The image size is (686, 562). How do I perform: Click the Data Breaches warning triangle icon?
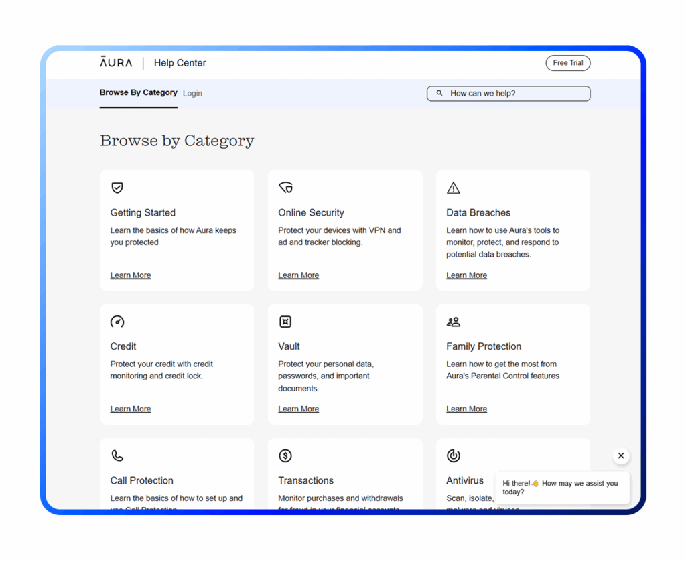tap(454, 188)
